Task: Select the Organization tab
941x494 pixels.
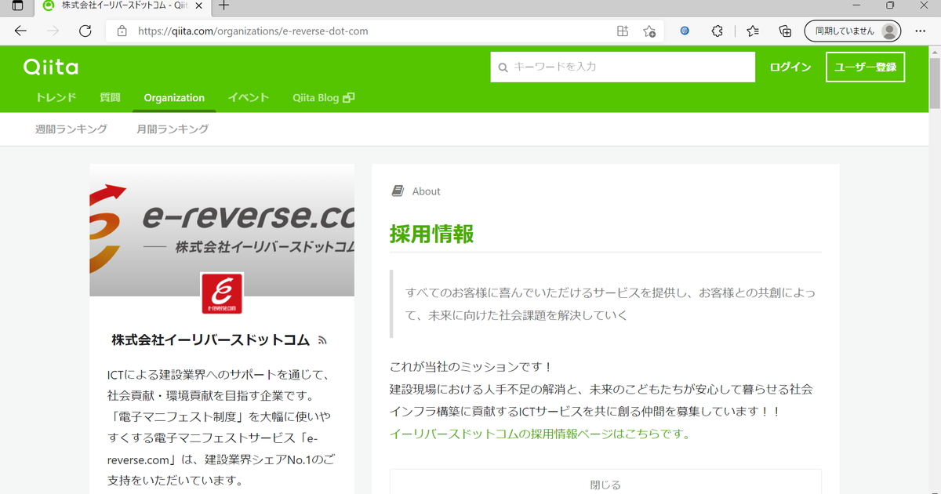Action: (174, 98)
